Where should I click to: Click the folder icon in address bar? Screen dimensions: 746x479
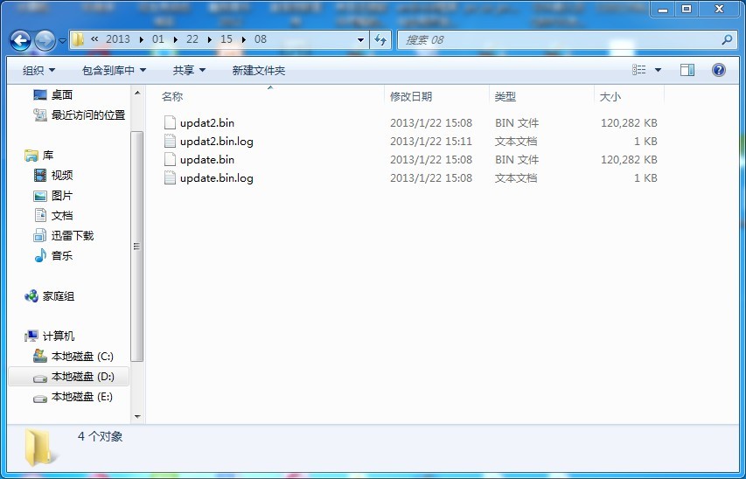point(78,39)
